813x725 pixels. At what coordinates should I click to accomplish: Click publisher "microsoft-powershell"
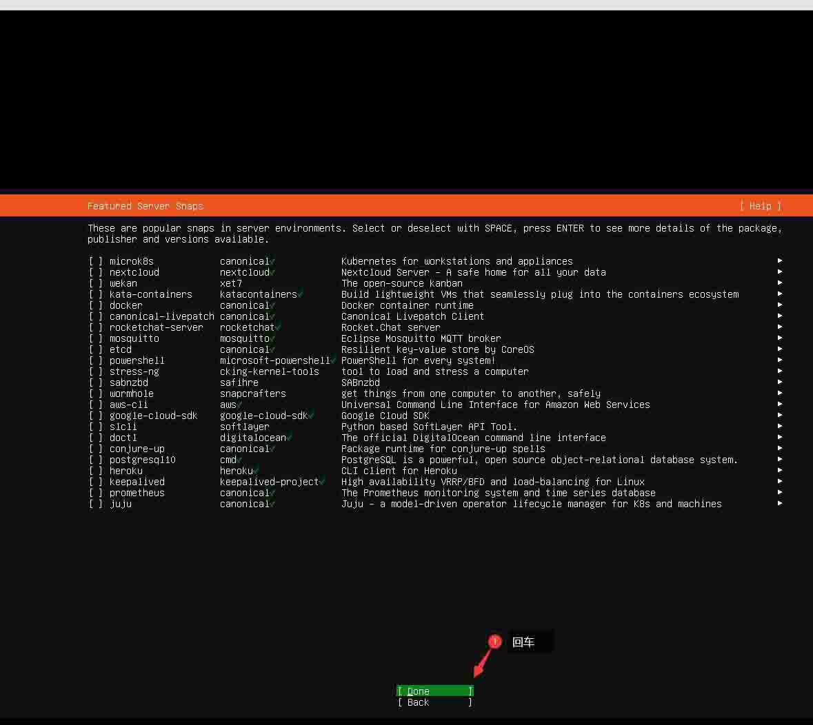pyautogui.click(x=275, y=360)
